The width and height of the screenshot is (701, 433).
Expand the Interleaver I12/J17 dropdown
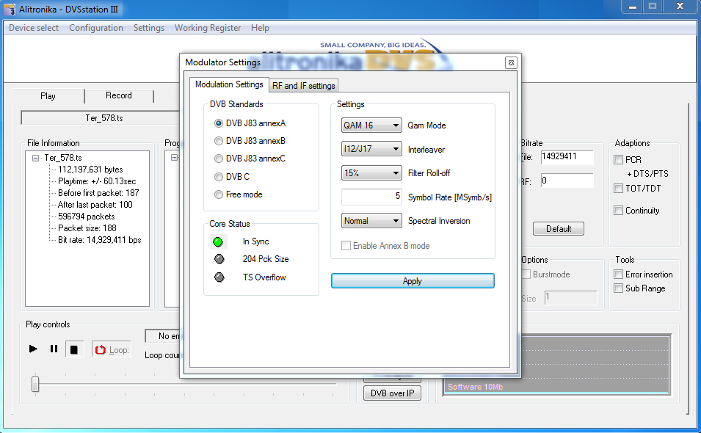point(371,150)
